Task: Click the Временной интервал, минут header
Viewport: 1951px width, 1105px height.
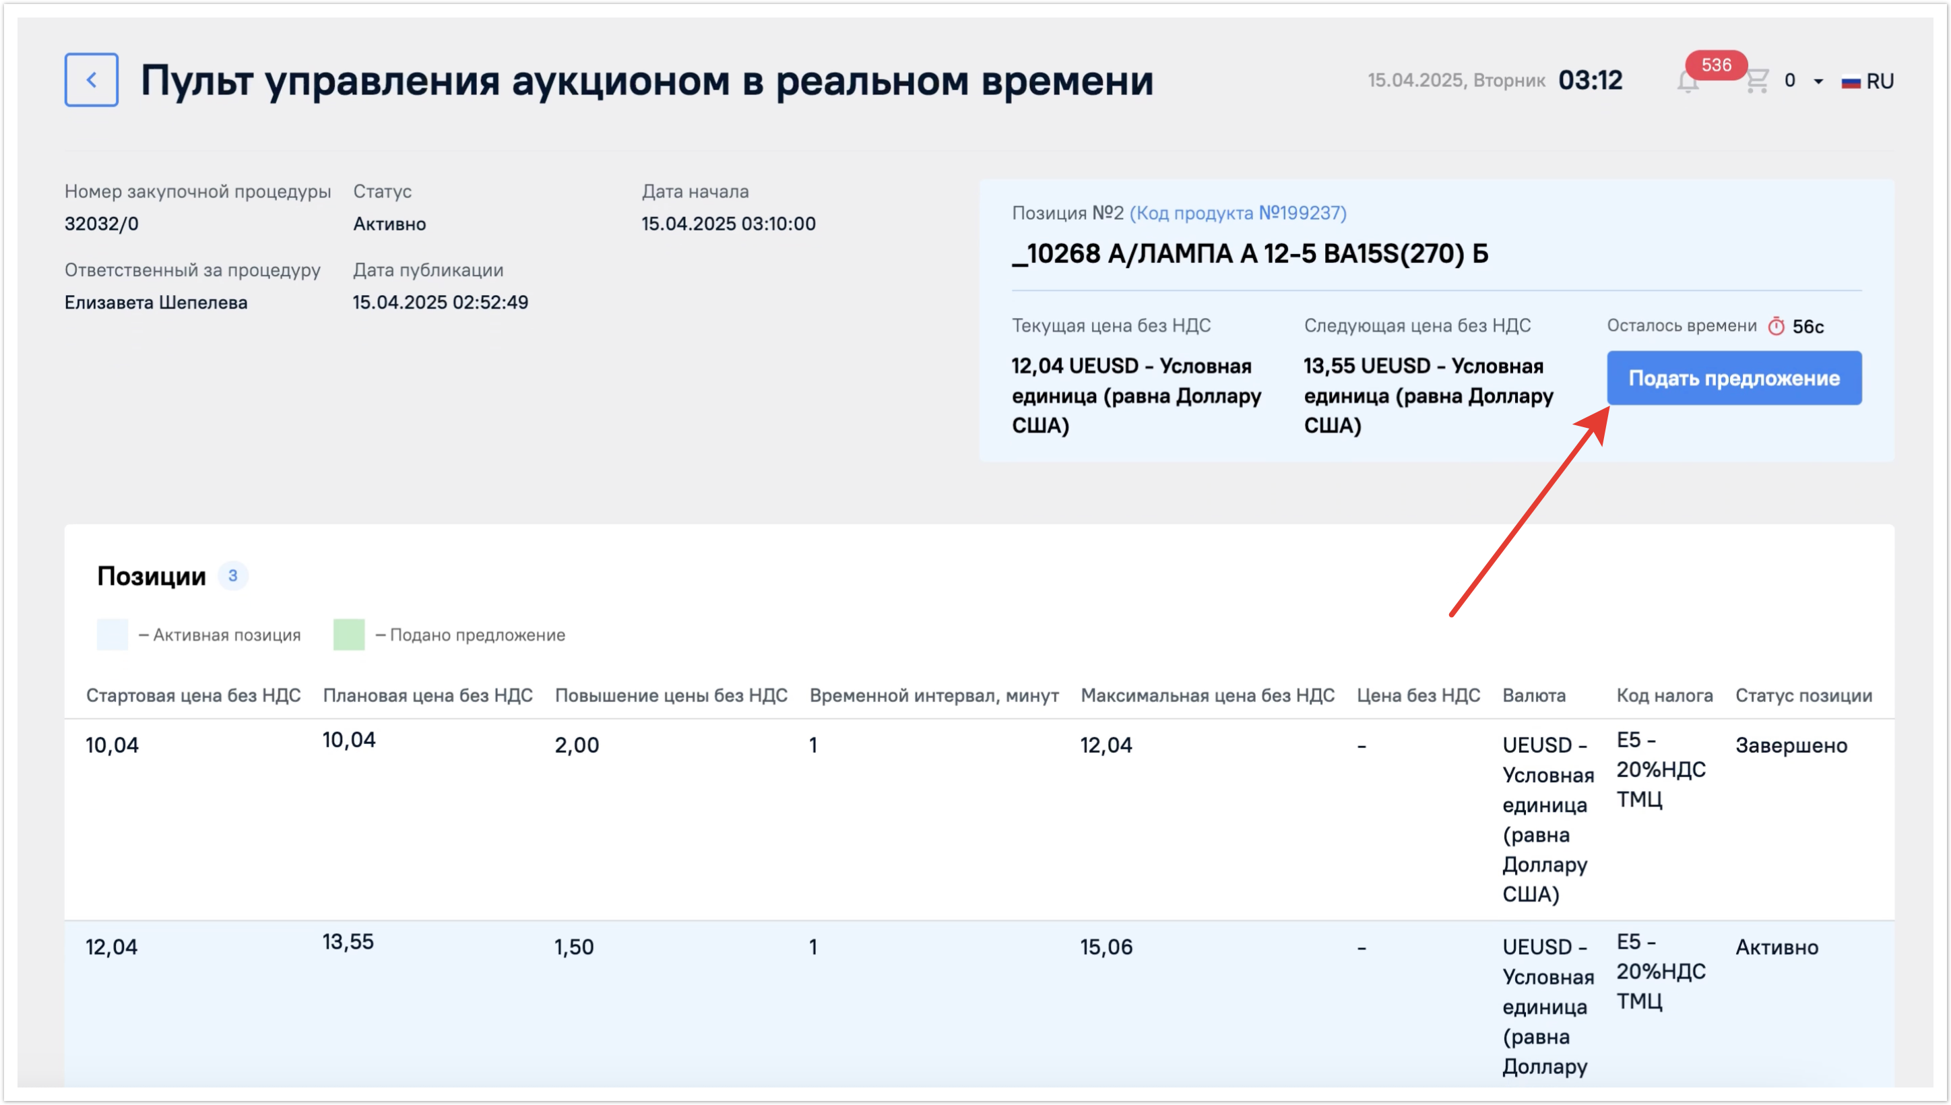Action: pyautogui.click(x=933, y=695)
